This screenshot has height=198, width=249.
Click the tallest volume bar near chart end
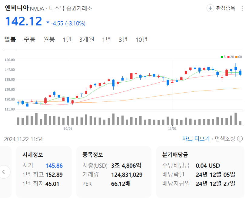tap(236, 119)
